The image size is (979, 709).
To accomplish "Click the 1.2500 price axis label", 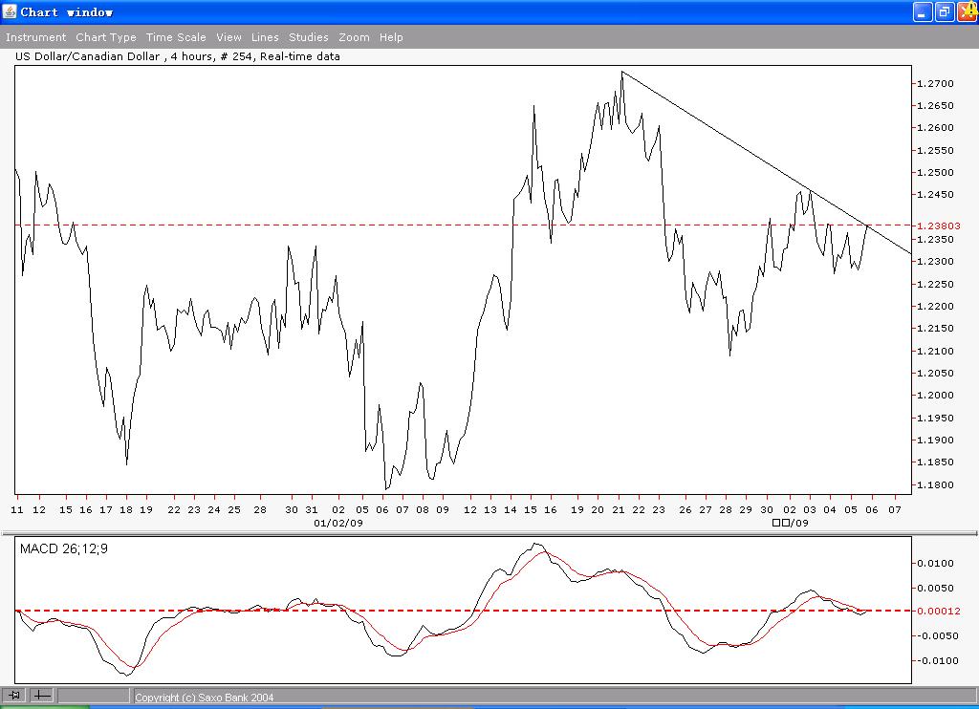I will [x=935, y=172].
